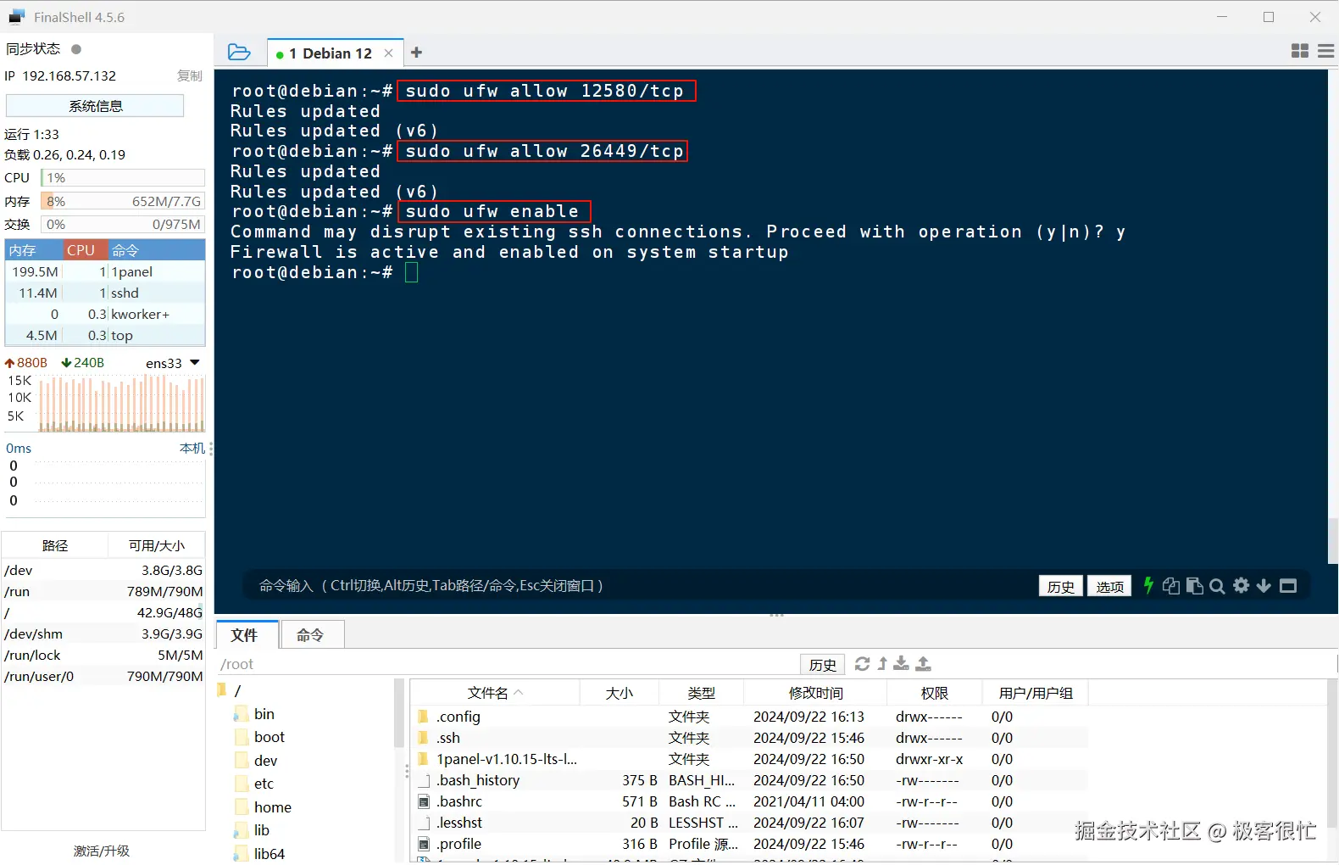The height and width of the screenshot is (865, 1339).
Task: Click the /root path field
Action: [508, 664]
